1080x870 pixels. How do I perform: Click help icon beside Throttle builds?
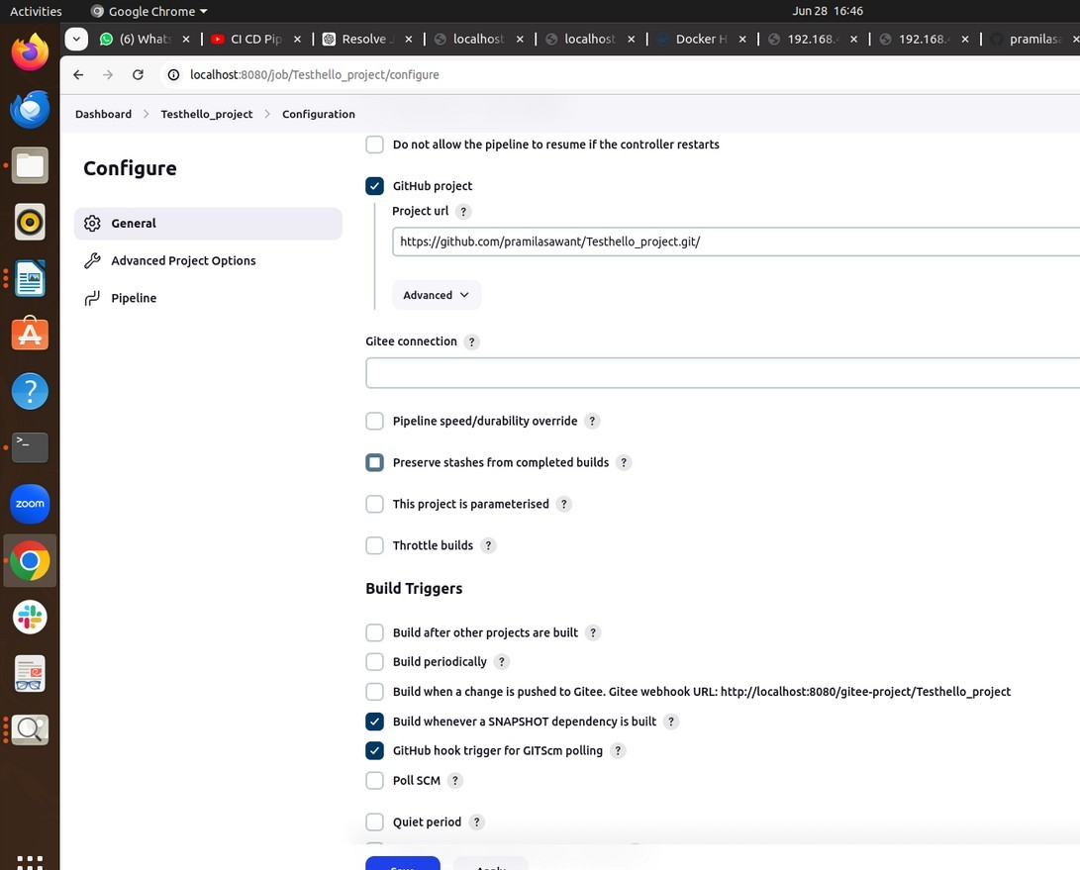pyautogui.click(x=488, y=545)
